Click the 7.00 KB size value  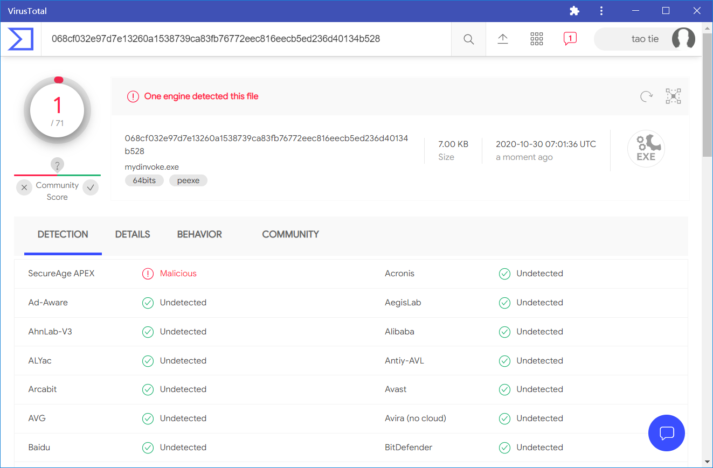point(453,144)
